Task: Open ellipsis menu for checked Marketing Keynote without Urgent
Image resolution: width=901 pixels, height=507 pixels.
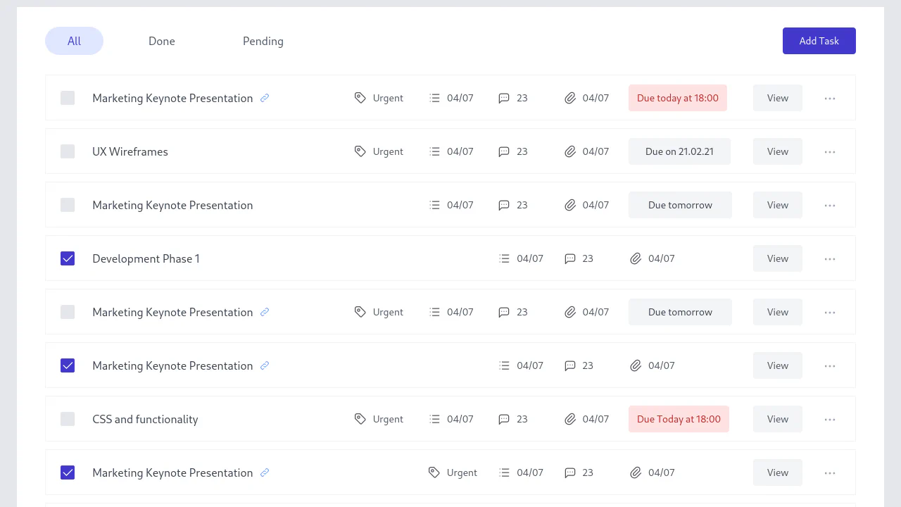Action: tap(830, 365)
